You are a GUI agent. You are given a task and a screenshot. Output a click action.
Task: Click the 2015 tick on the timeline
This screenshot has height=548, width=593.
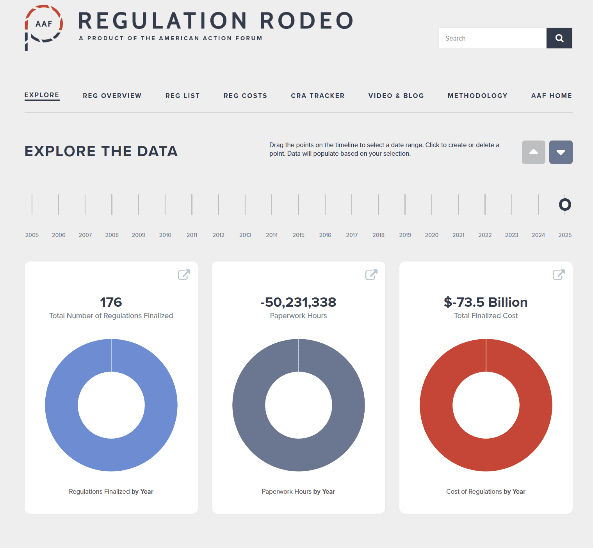[299, 205]
